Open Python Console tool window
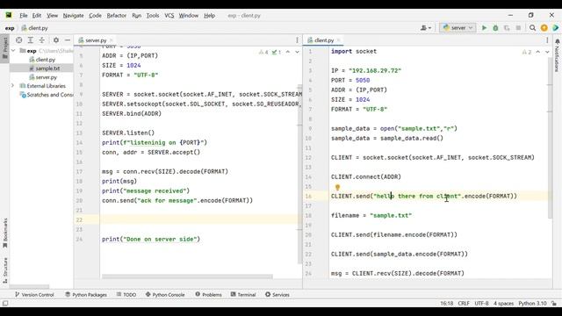The width and height of the screenshot is (562, 316). tap(165, 295)
